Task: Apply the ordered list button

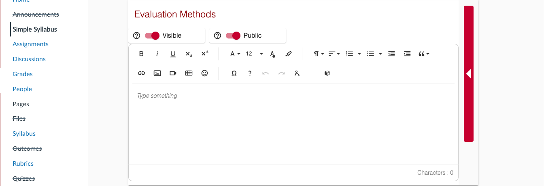Action: (x=350, y=54)
